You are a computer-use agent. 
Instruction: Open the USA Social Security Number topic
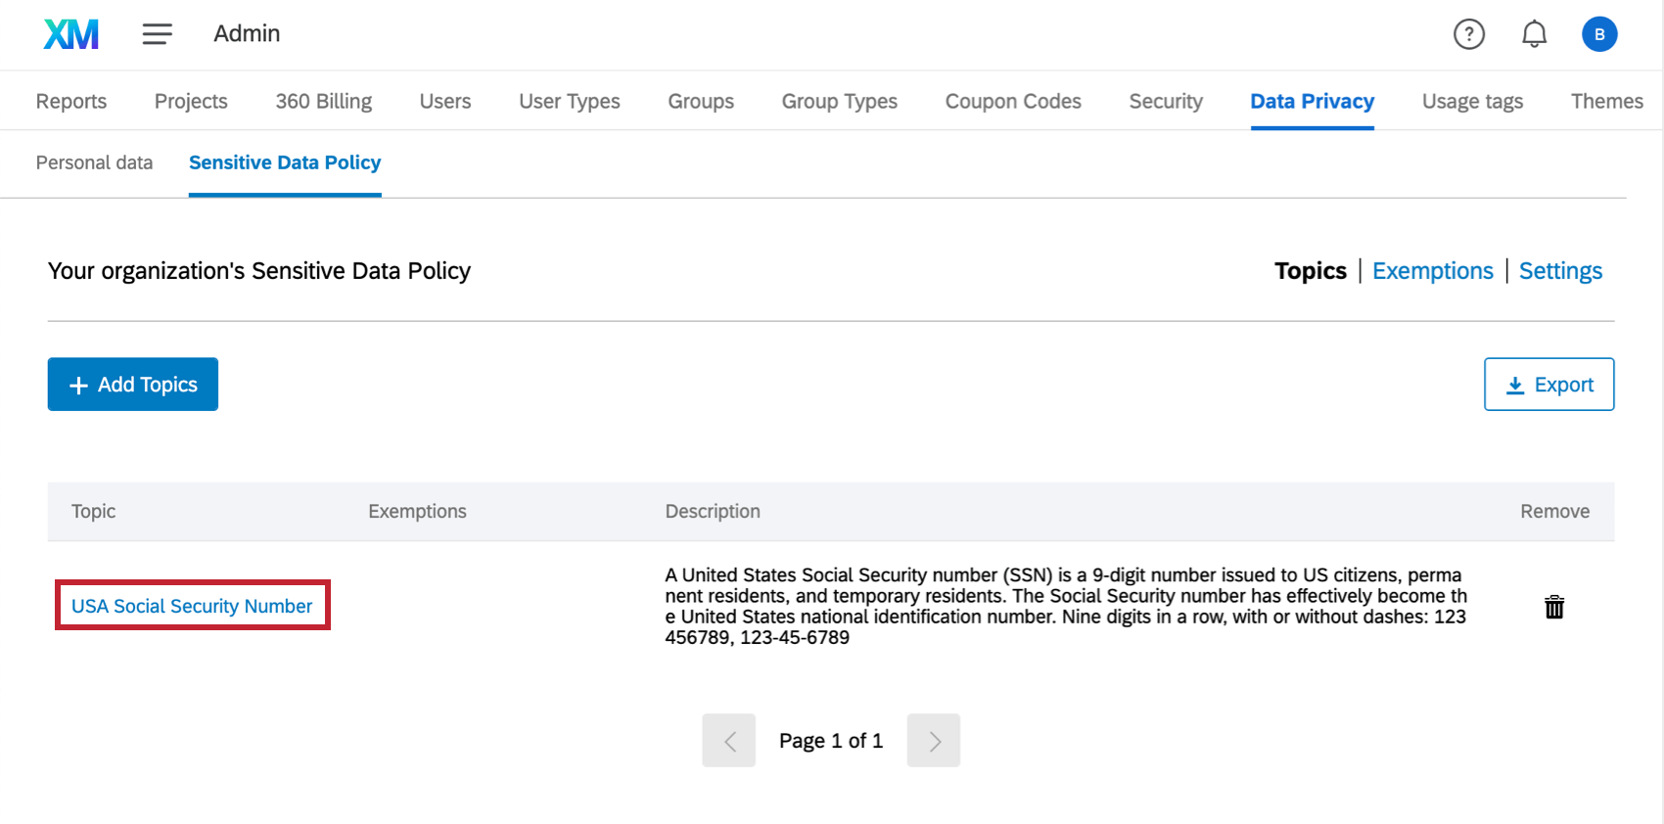coord(192,606)
